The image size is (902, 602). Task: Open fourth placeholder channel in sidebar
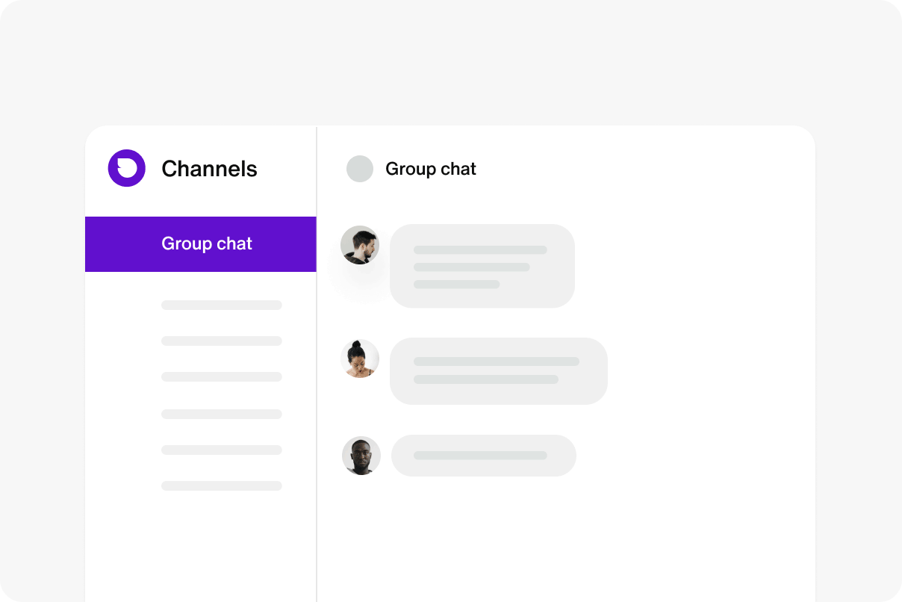pyautogui.click(x=222, y=414)
